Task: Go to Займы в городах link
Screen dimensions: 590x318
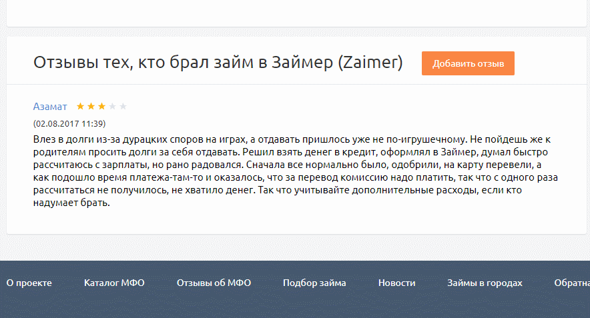Action: [485, 283]
